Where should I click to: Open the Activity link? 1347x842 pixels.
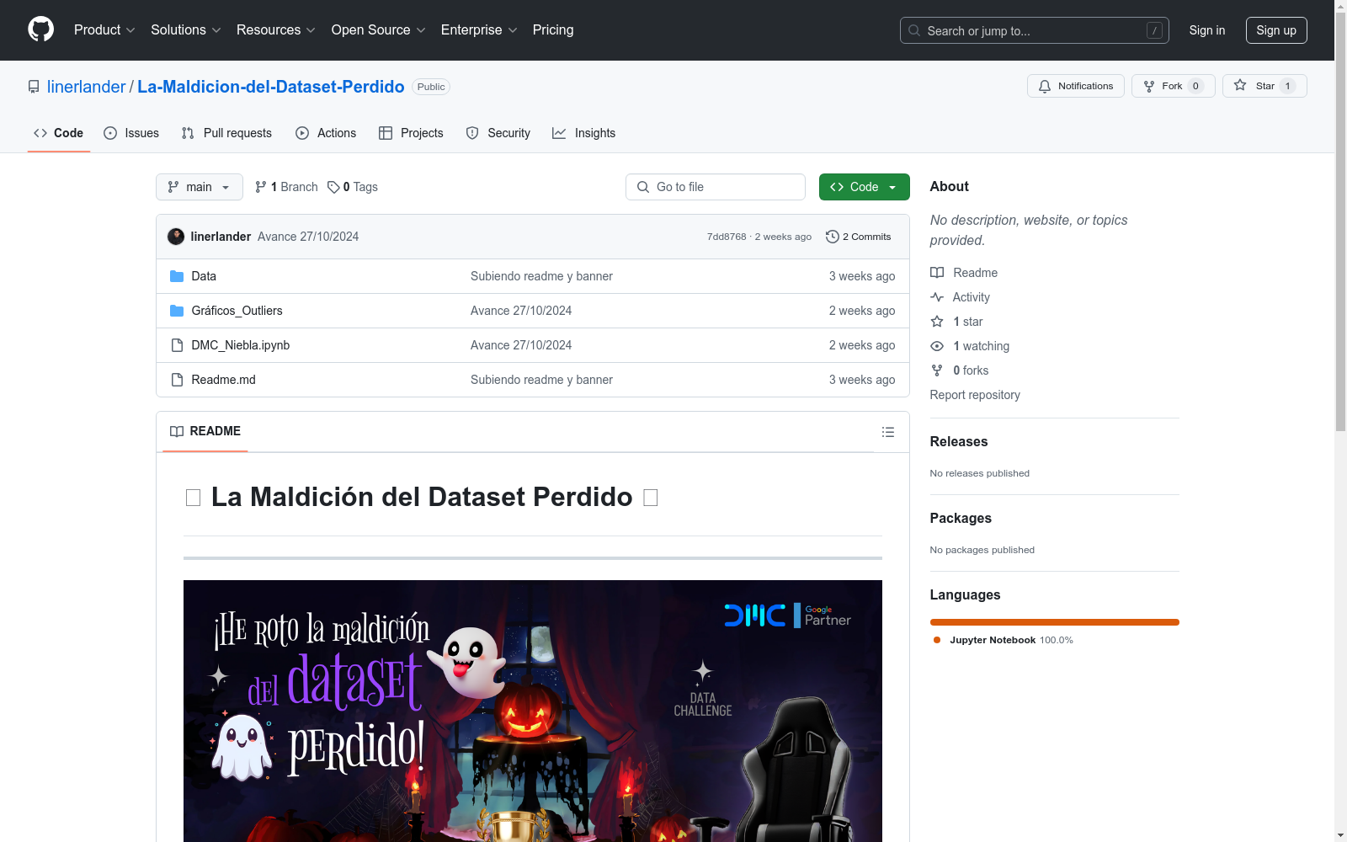[x=960, y=297]
